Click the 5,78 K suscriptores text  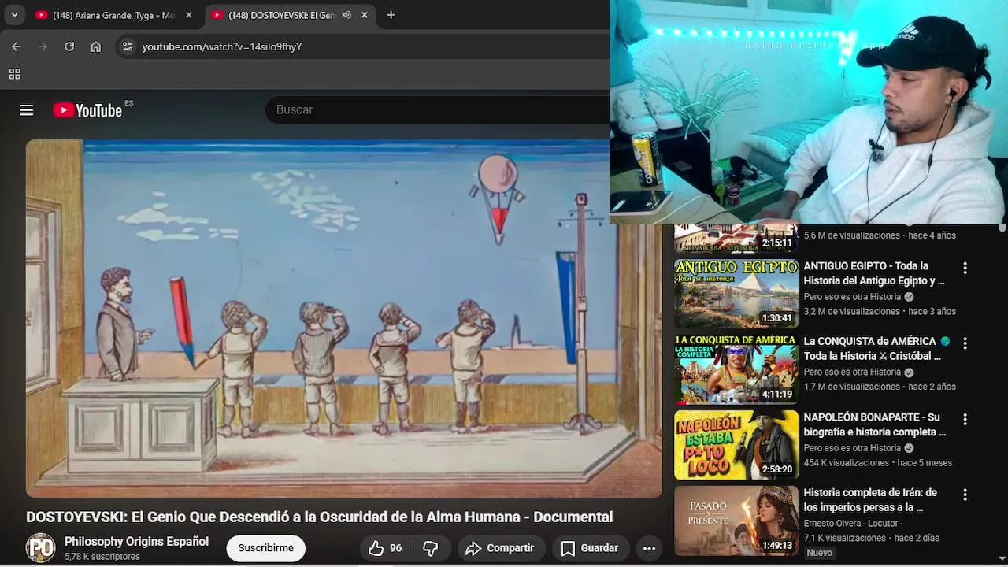(x=102, y=557)
